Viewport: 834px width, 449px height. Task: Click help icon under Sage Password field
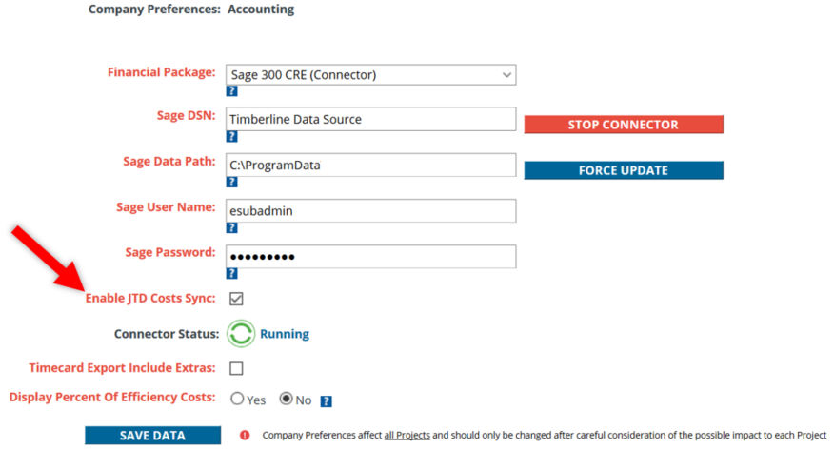coord(232,274)
